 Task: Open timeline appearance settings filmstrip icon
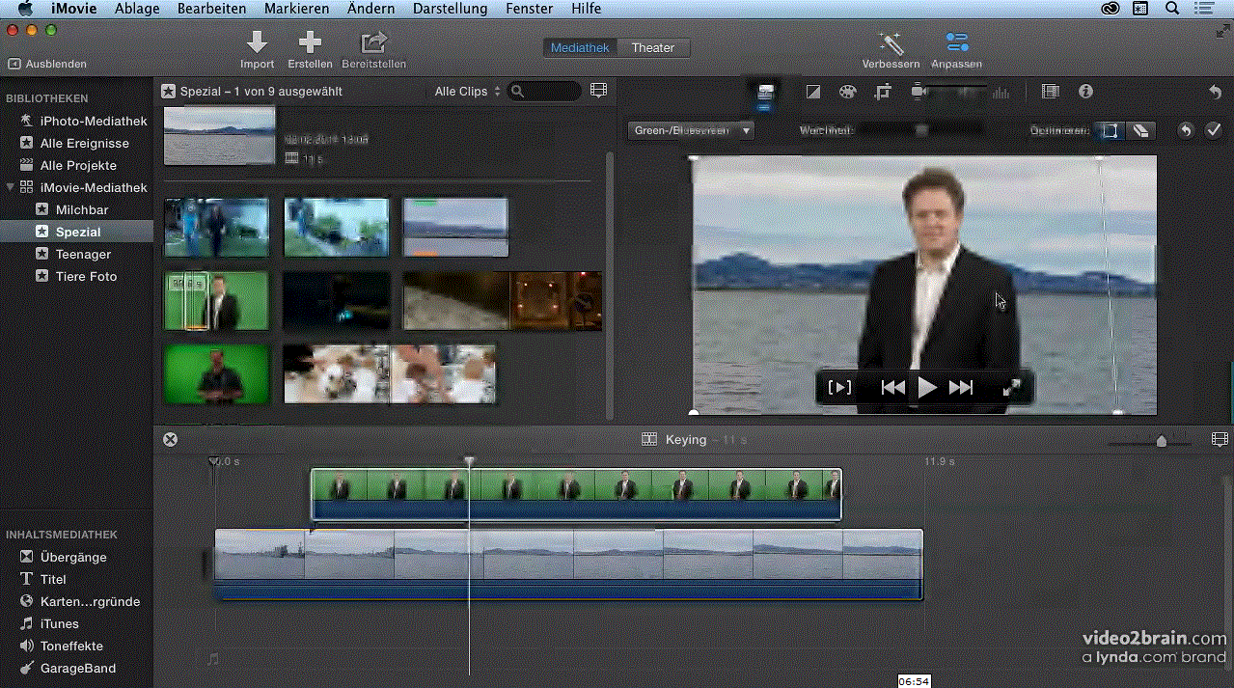tap(1220, 440)
